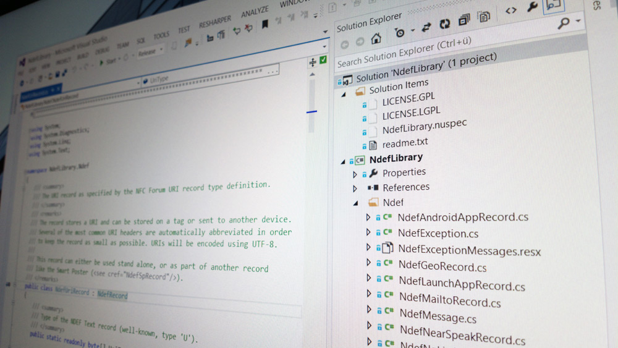Expand the Properties node
This screenshot has width=618, height=348.
tap(355, 174)
